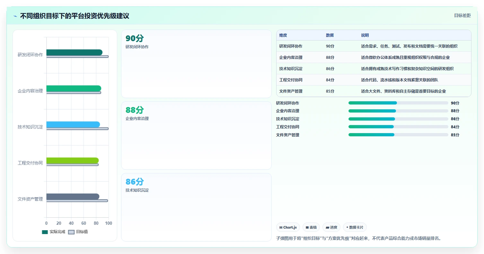The image size is (484, 254).
Task: Click the 文件资产管理 cell in the table
Action: (291, 91)
